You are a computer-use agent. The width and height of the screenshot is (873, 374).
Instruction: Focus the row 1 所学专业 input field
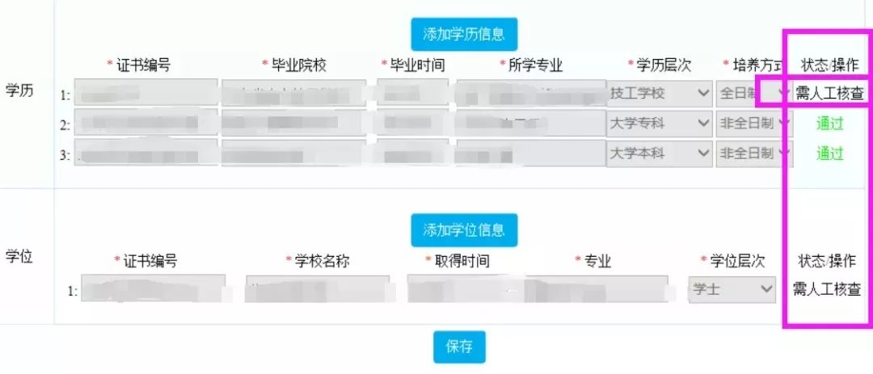530,93
